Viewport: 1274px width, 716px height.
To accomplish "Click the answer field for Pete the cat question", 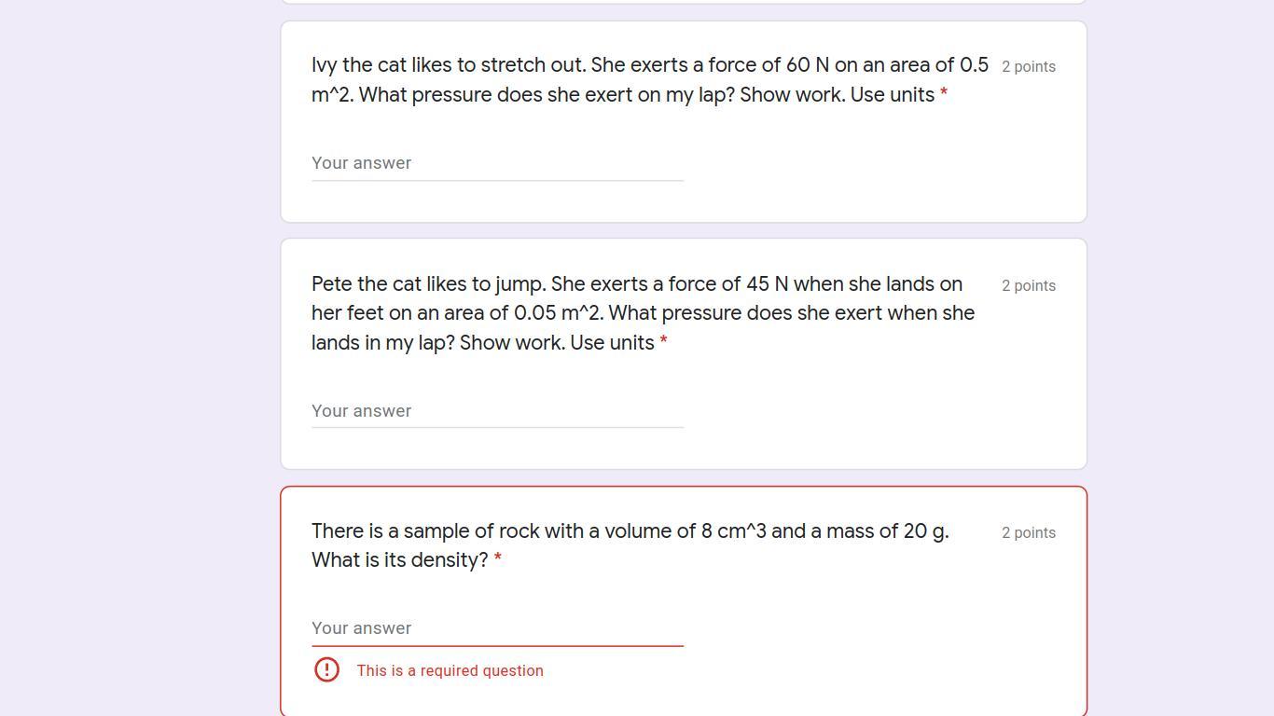I will [497, 411].
